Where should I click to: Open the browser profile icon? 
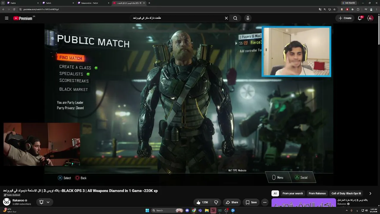point(371,9)
